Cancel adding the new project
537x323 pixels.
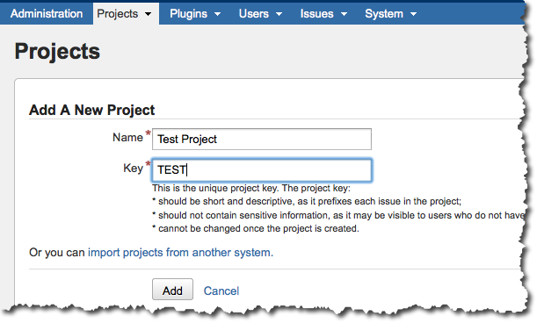[221, 291]
